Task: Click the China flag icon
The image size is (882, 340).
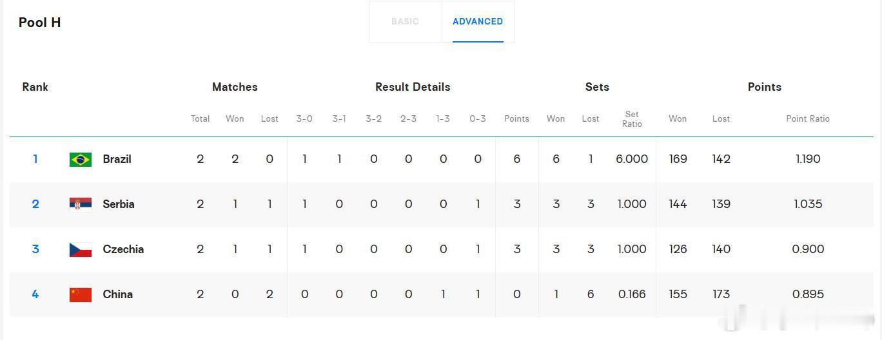Action: click(81, 294)
